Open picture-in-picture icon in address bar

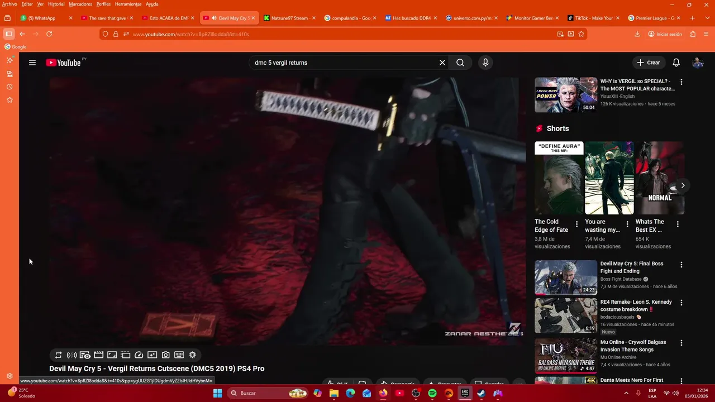560,34
